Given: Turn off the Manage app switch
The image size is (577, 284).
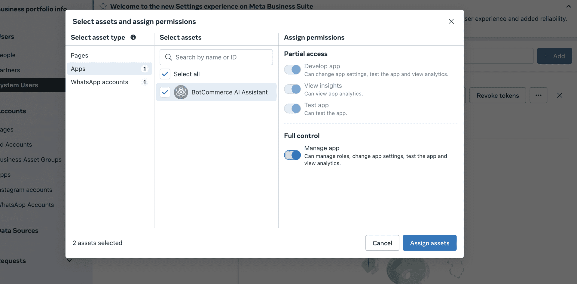Looking at the screenshot, I should [x=292, y=155].
